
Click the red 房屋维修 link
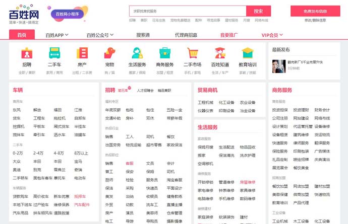click(x=248, y=182)
